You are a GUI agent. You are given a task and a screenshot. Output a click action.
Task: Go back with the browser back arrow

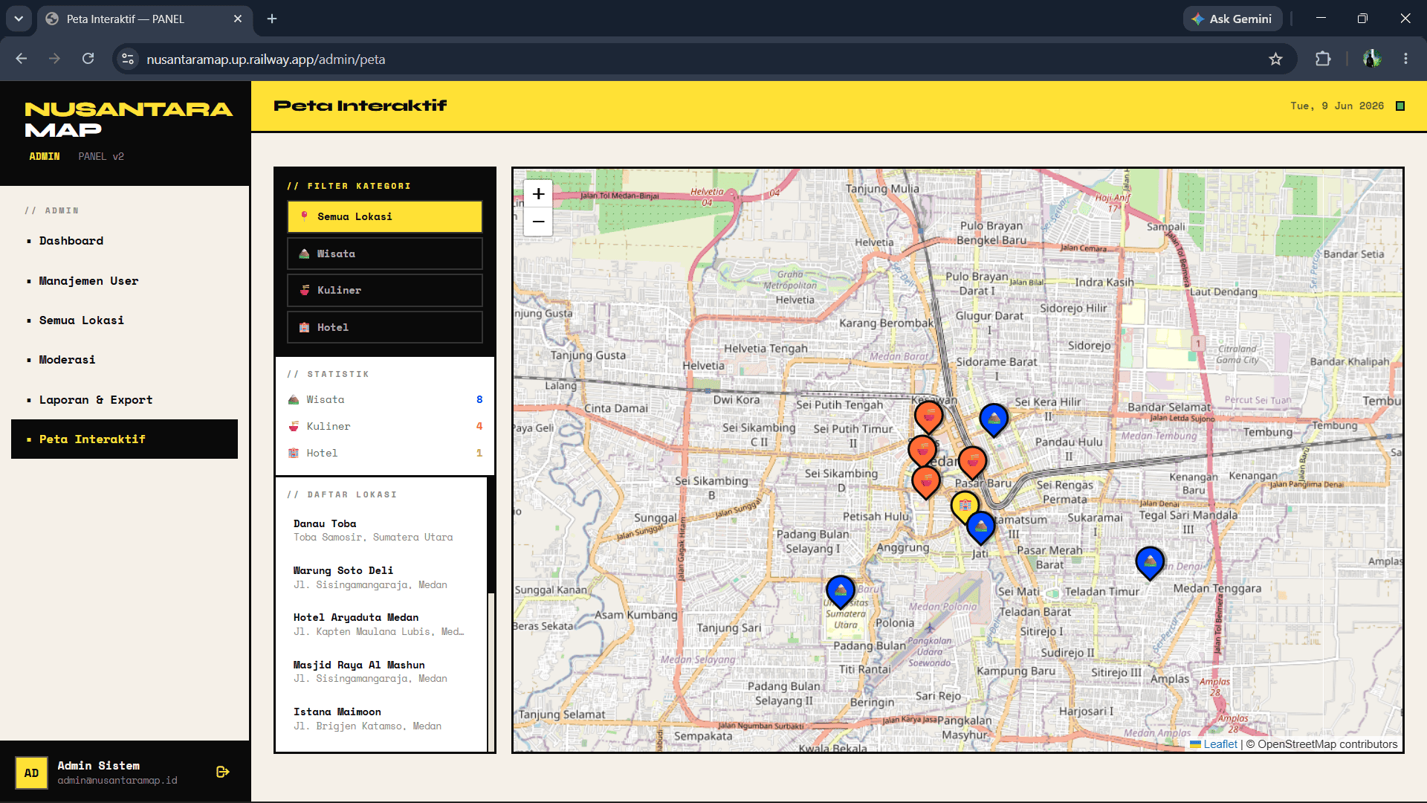pyautogui.click(x=21, y=59)
